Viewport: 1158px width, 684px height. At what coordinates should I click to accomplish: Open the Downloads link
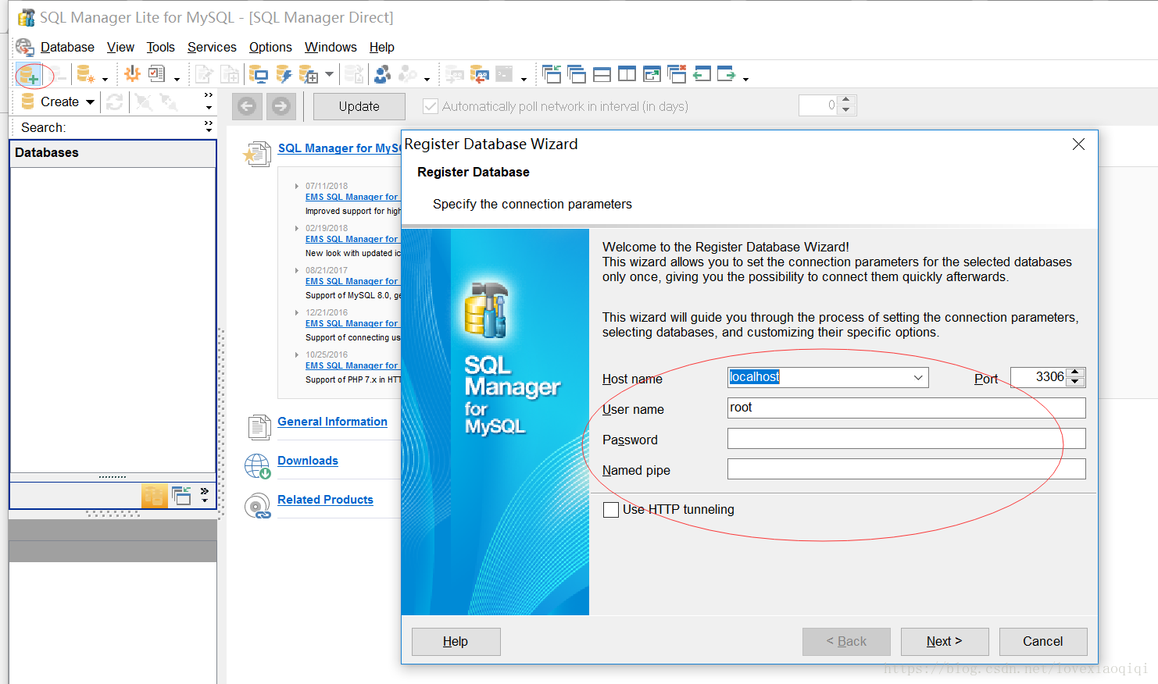point(308,461)
